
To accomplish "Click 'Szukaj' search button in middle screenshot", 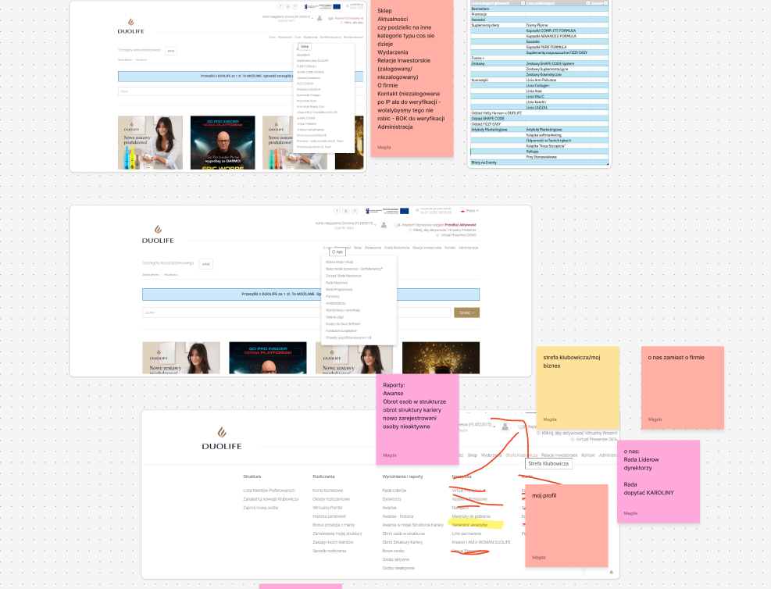I will click(466, 312).
